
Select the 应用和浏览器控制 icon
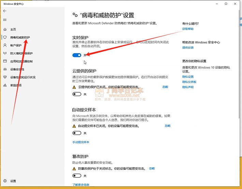(x=5, y=61)
